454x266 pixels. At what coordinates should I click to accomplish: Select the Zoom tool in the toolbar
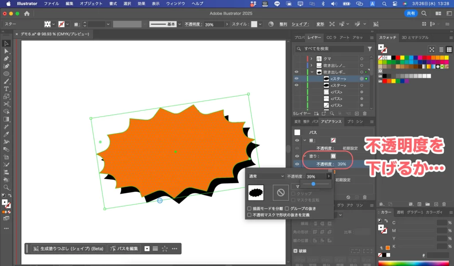coord(6,187)
